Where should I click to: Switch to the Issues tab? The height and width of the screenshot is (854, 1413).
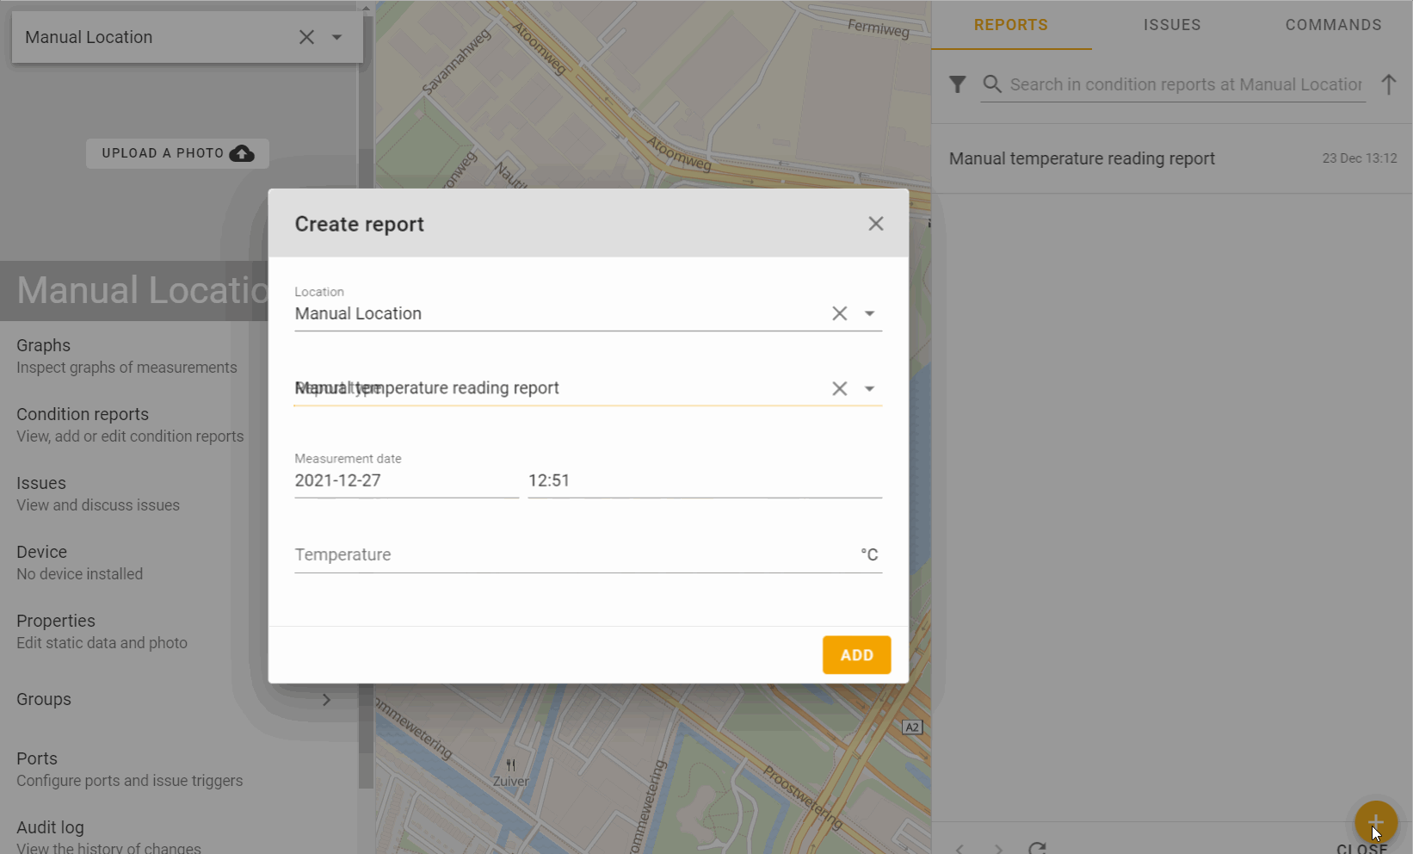[1171, 25]
